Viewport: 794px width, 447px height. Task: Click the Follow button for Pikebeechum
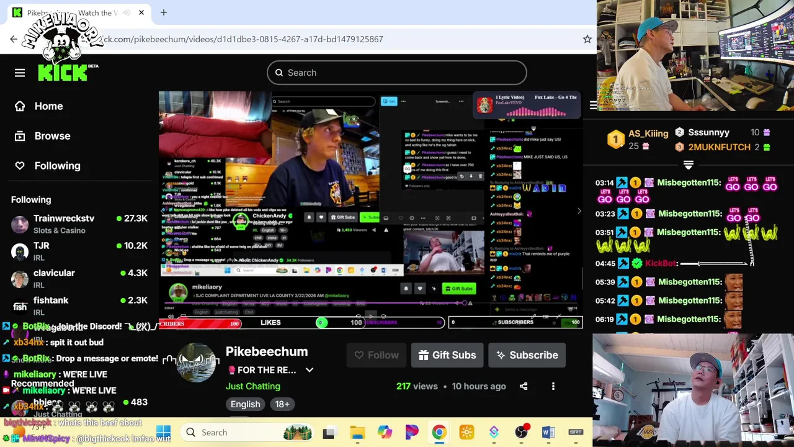[x=376, y=355]
